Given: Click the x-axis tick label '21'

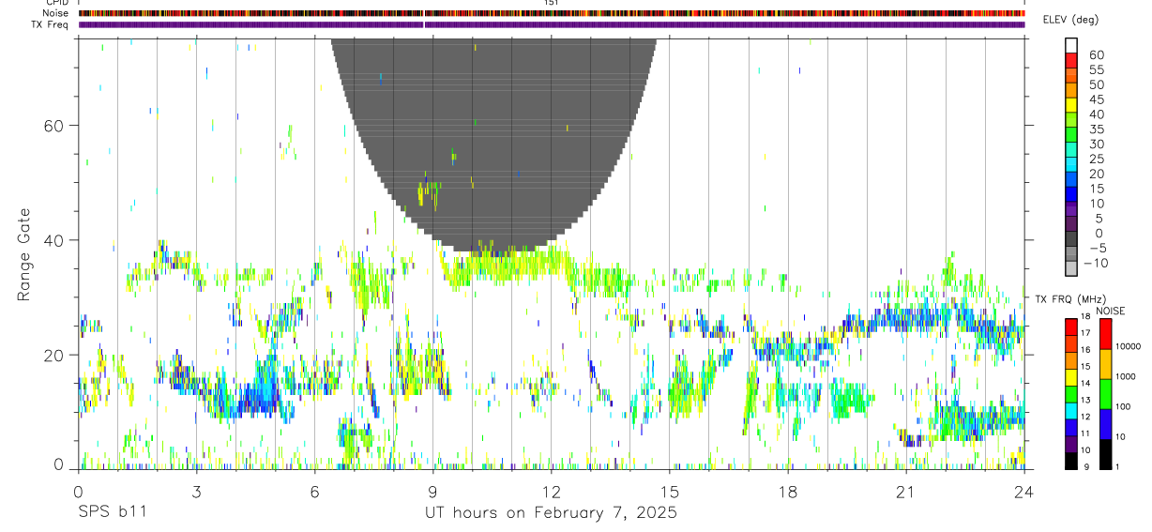Looking at the screenshot, I should pos(906,492).
